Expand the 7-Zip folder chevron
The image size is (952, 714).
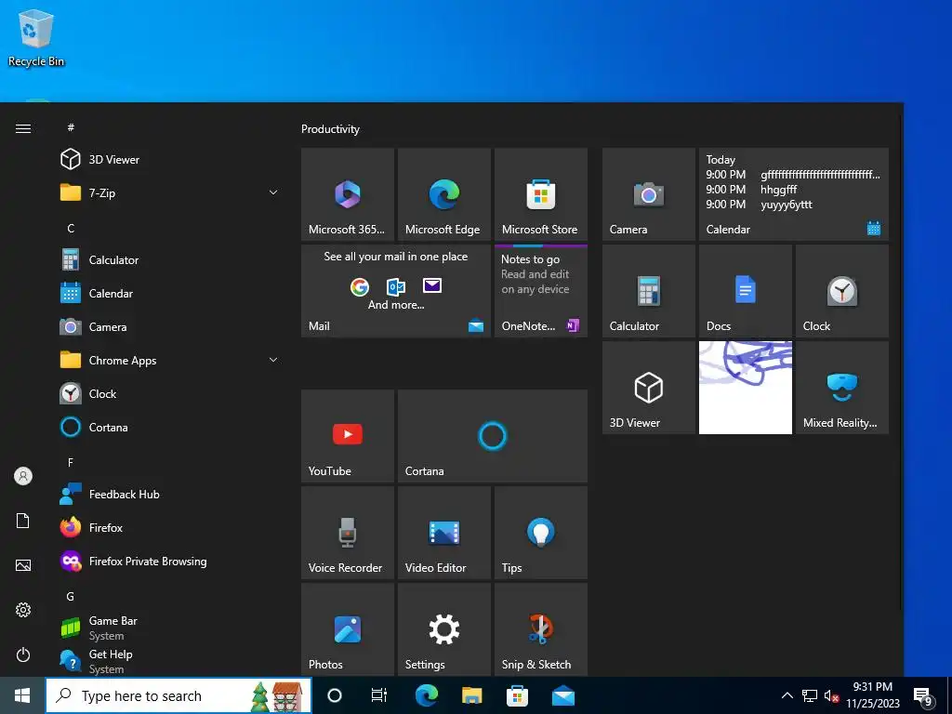click(x=273, y=192)
